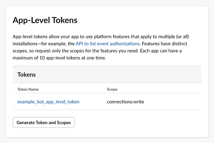Click the Token Name column header
This screenshot has height=143, width=214.
(x=28, y=89)
